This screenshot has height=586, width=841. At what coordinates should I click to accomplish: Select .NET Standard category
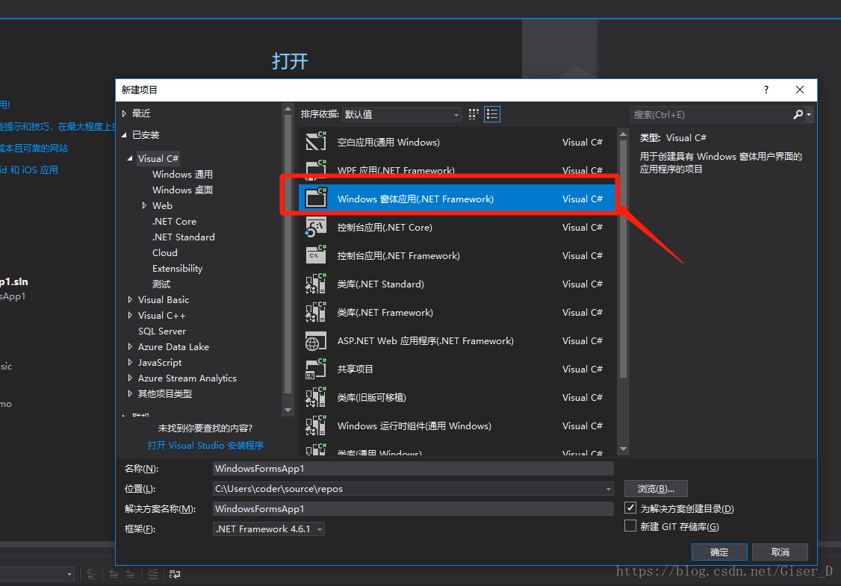(184, 237)
